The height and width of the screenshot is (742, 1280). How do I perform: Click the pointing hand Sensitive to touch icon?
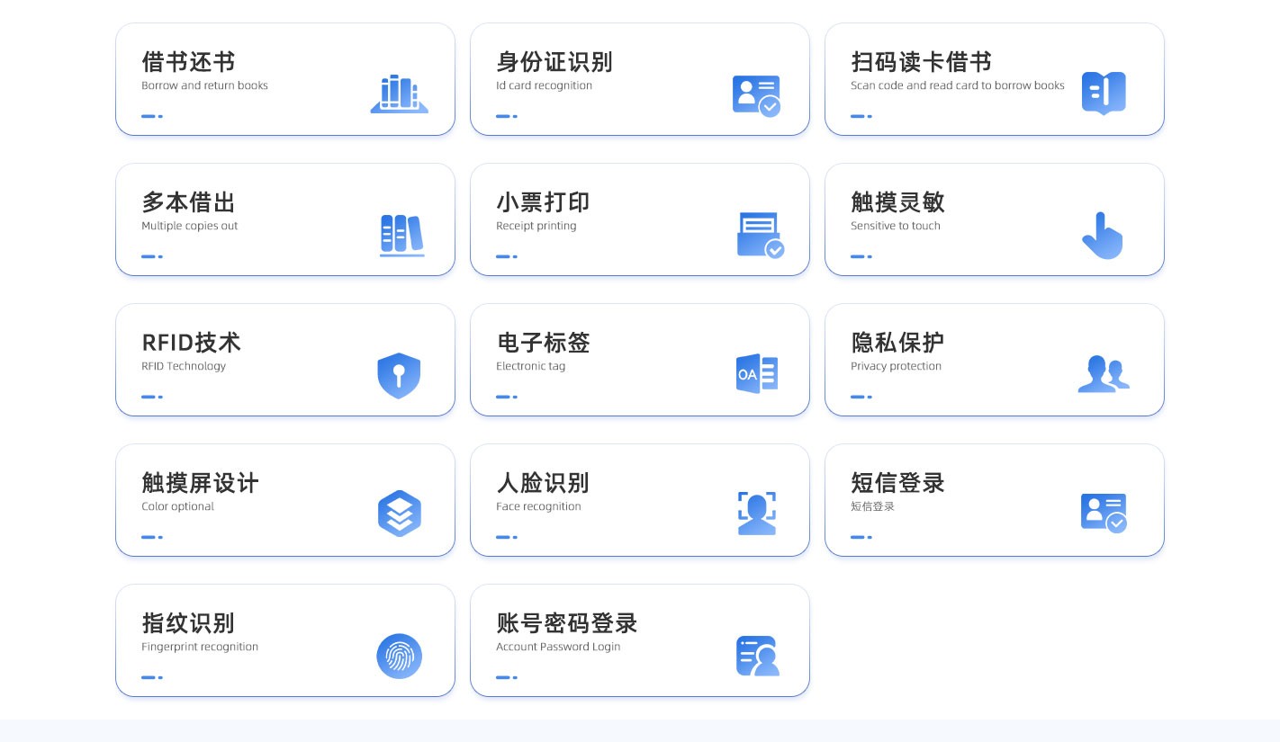point(1102,236)
